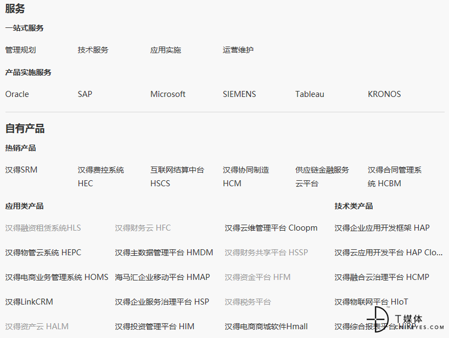
Task: Click the 服务 section heading
Action: point(15,8)
